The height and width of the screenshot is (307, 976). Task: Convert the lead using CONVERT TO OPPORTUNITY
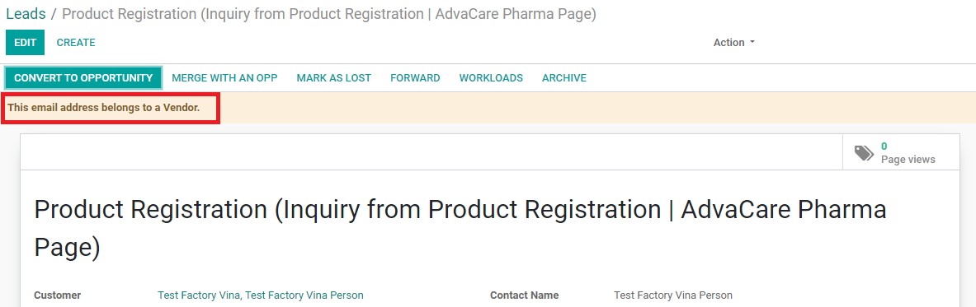83,77
